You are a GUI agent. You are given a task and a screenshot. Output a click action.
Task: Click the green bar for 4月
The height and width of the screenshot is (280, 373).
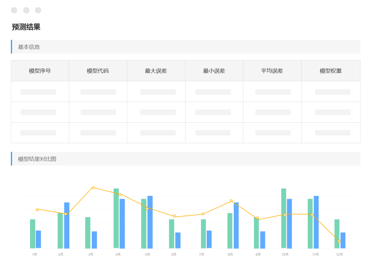[116, 218]
